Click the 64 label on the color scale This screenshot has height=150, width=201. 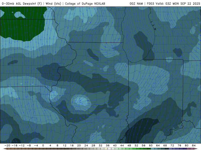158,145
